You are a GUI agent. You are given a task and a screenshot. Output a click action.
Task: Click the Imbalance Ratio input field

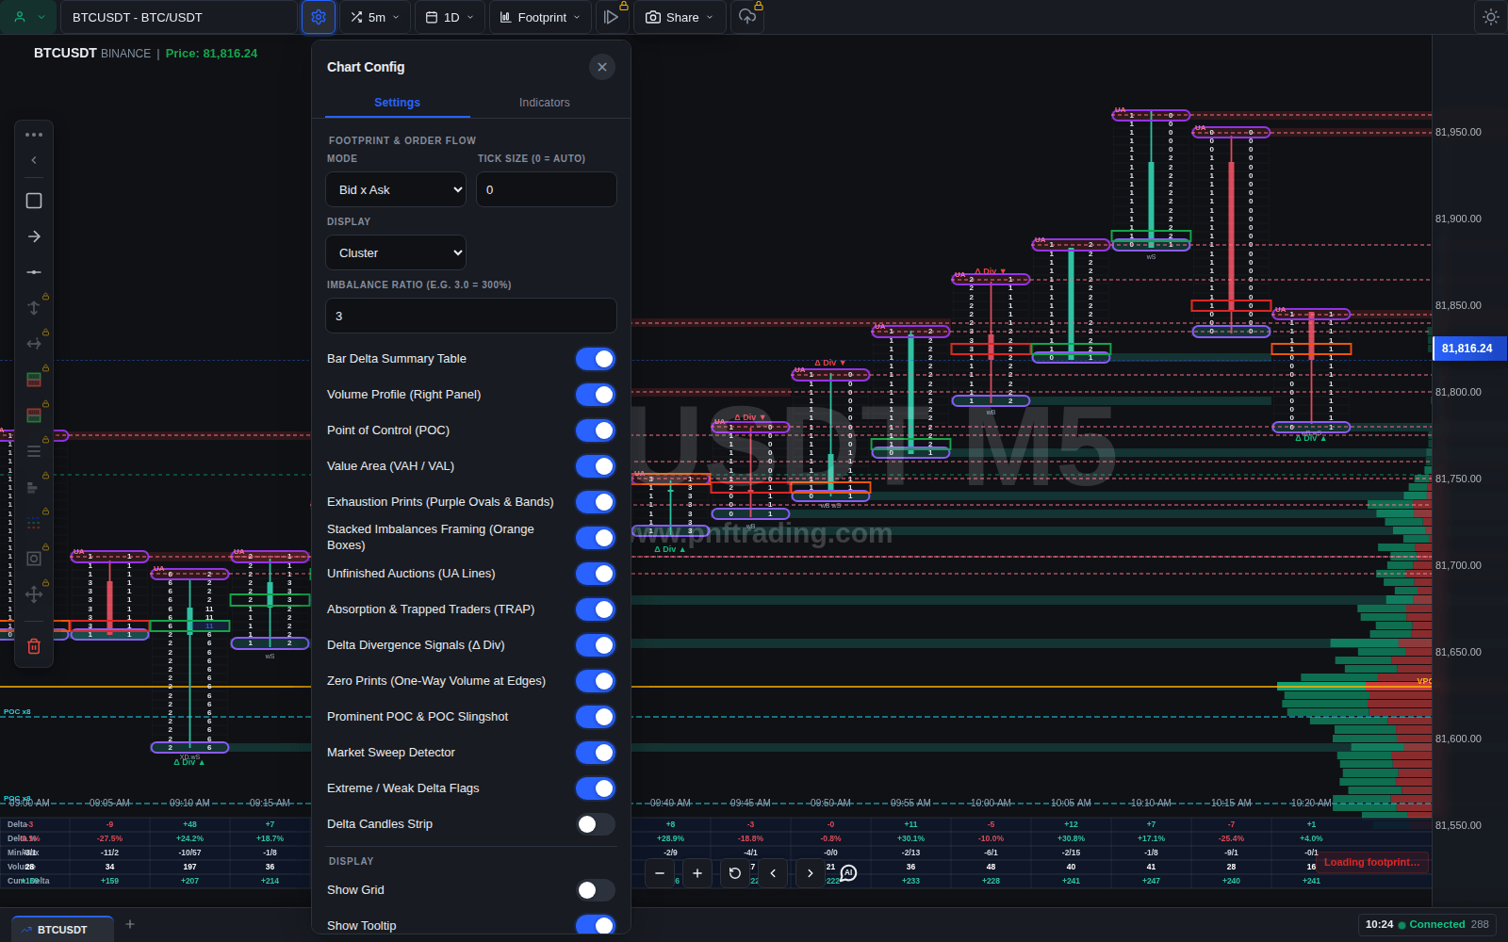pos(471,316)
